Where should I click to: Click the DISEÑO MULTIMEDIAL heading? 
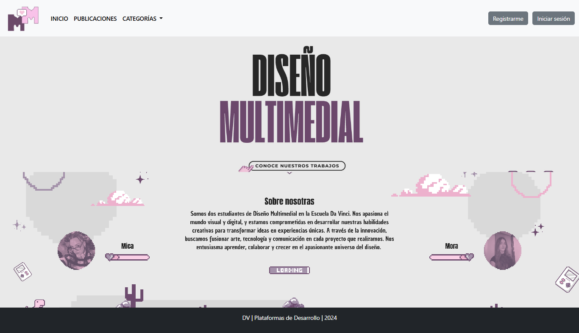point(292,98)
